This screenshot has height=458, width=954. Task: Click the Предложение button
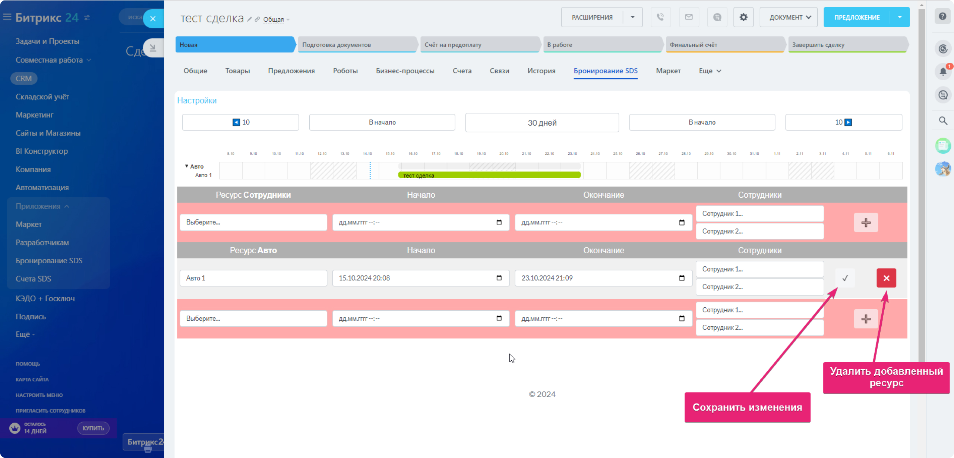pos(857,17)
